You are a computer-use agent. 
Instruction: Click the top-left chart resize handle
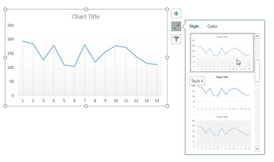coord(5,9)
